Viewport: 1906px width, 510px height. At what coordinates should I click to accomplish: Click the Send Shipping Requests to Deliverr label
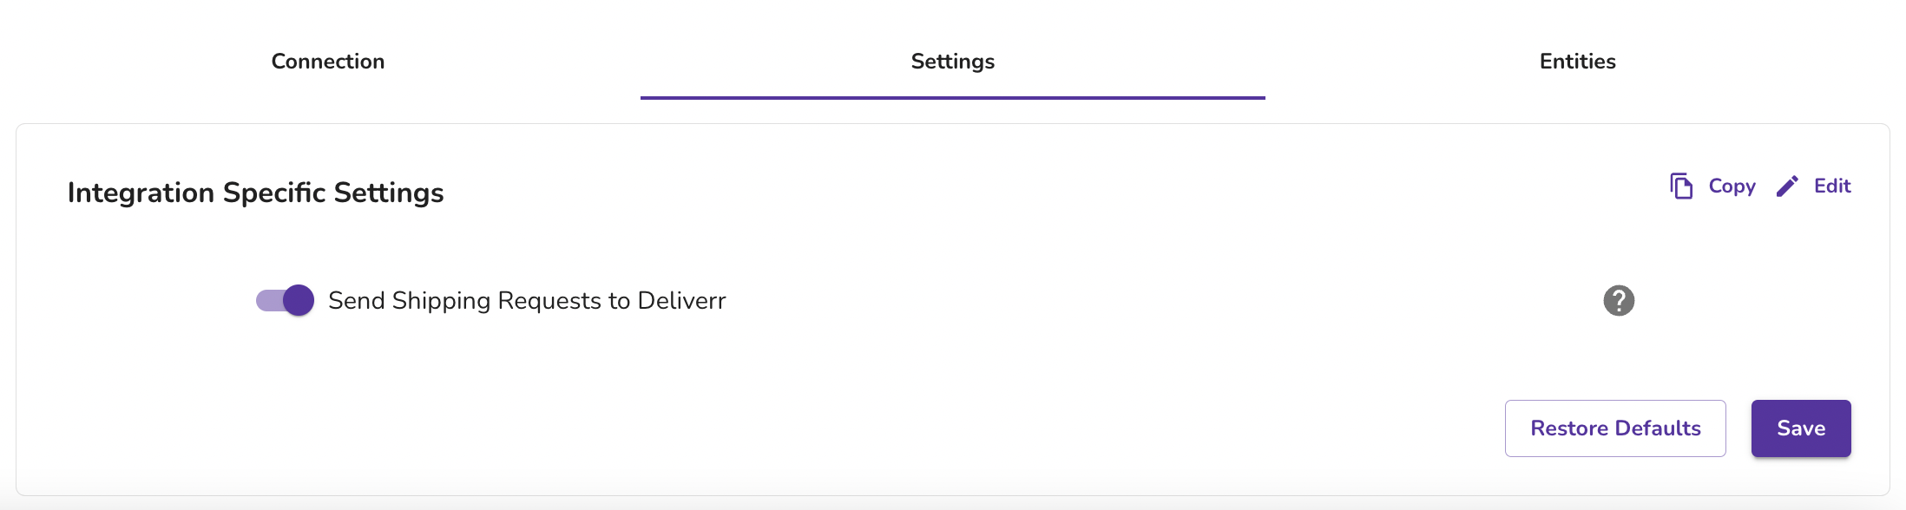tap(527, 301)
